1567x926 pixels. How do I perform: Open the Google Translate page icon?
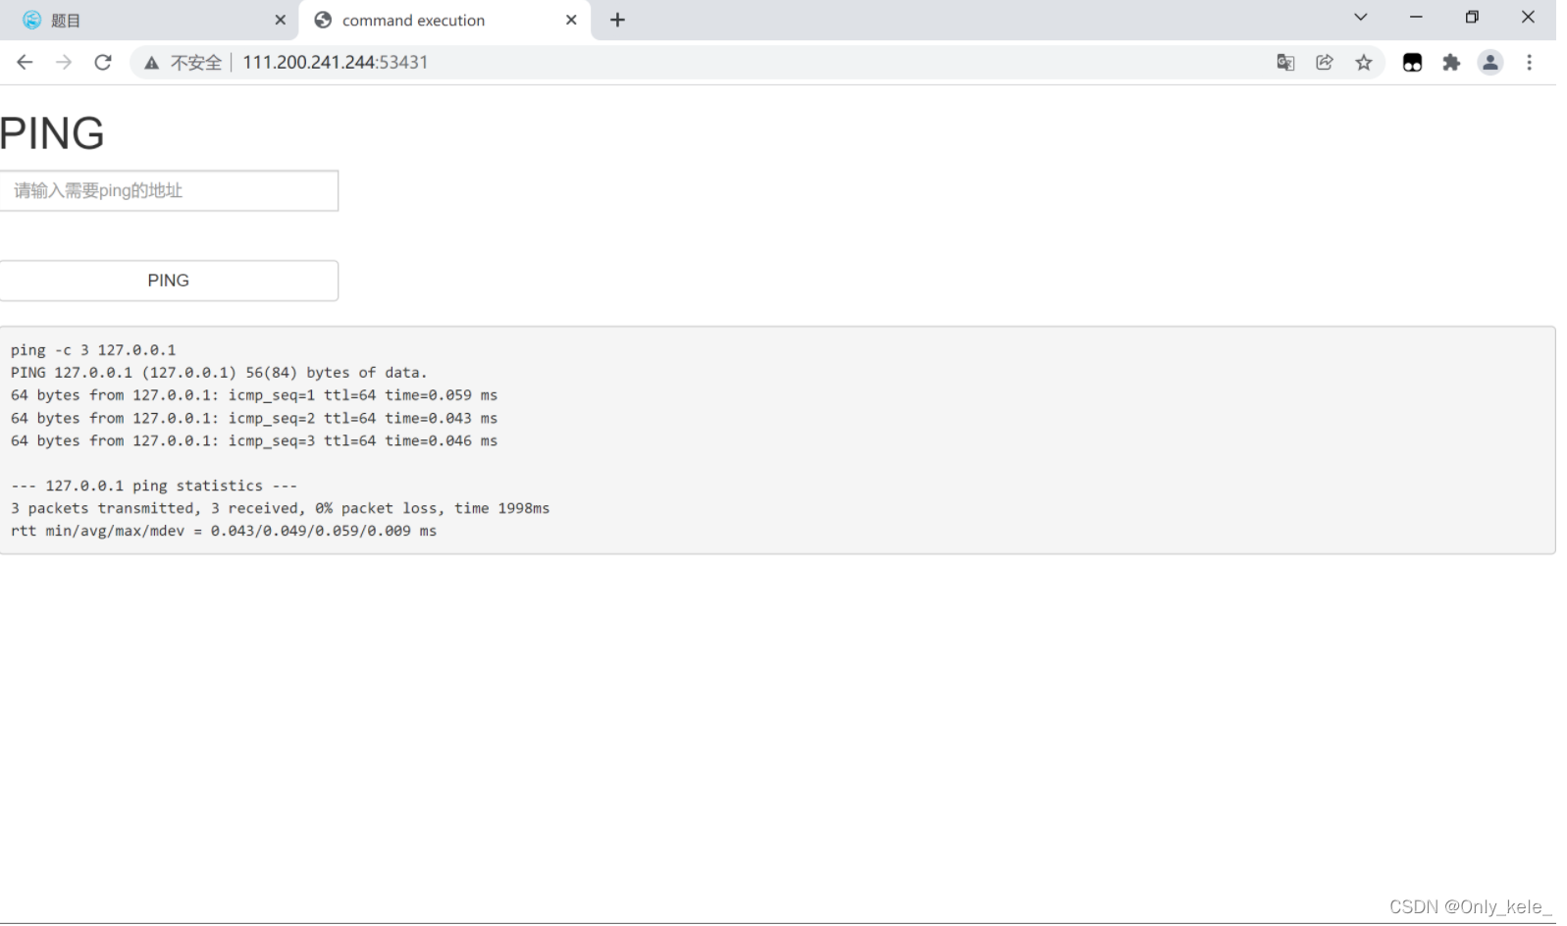(1285, 63)
